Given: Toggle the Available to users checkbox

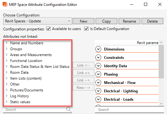Looking at the screenshot, I should 48,29.
